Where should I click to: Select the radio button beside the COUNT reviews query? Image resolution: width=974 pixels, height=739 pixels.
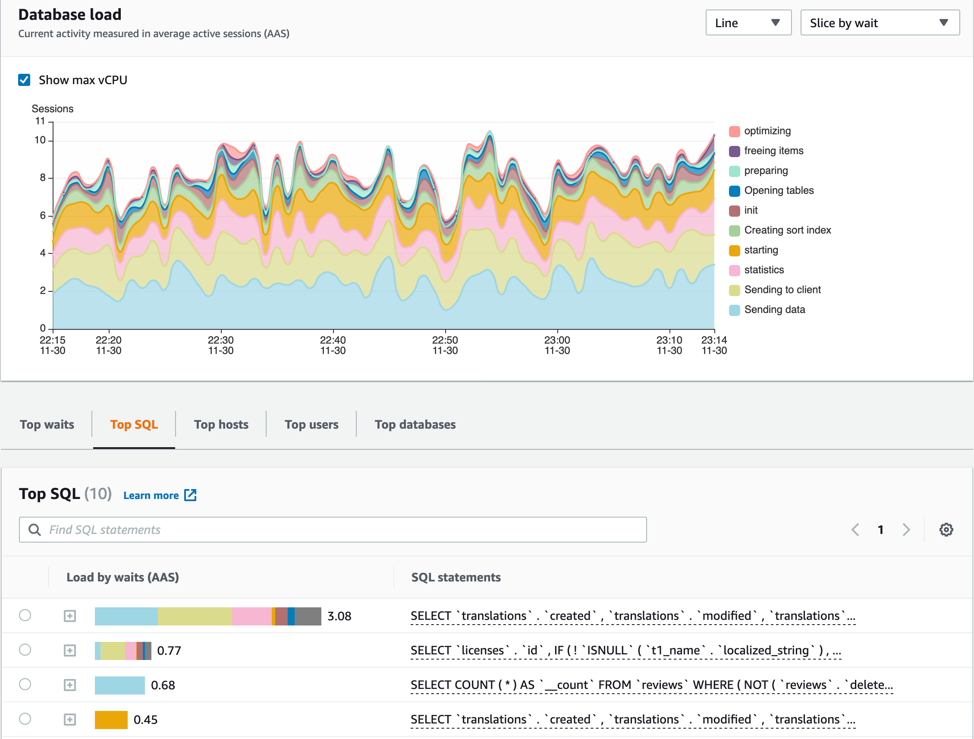tap(25, 684)
